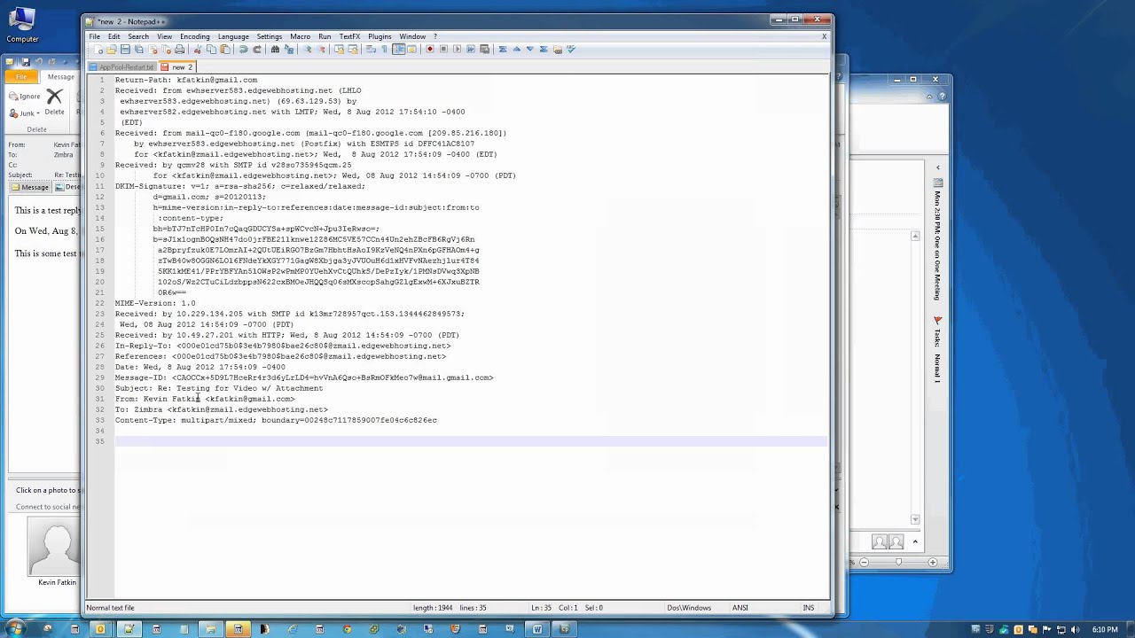Toggle Show All Characters paragraph icon
1135x638 pixels.
point(384,49)
